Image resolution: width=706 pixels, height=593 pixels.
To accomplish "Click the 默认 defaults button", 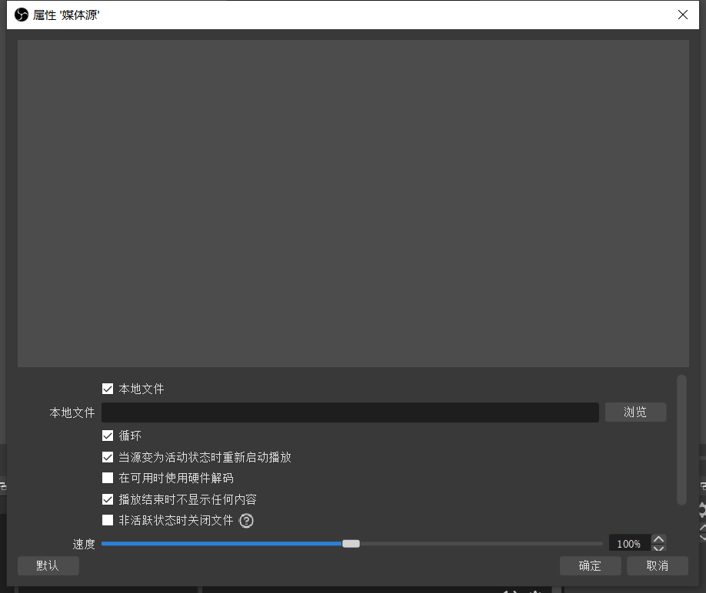I will coord(48,565).
